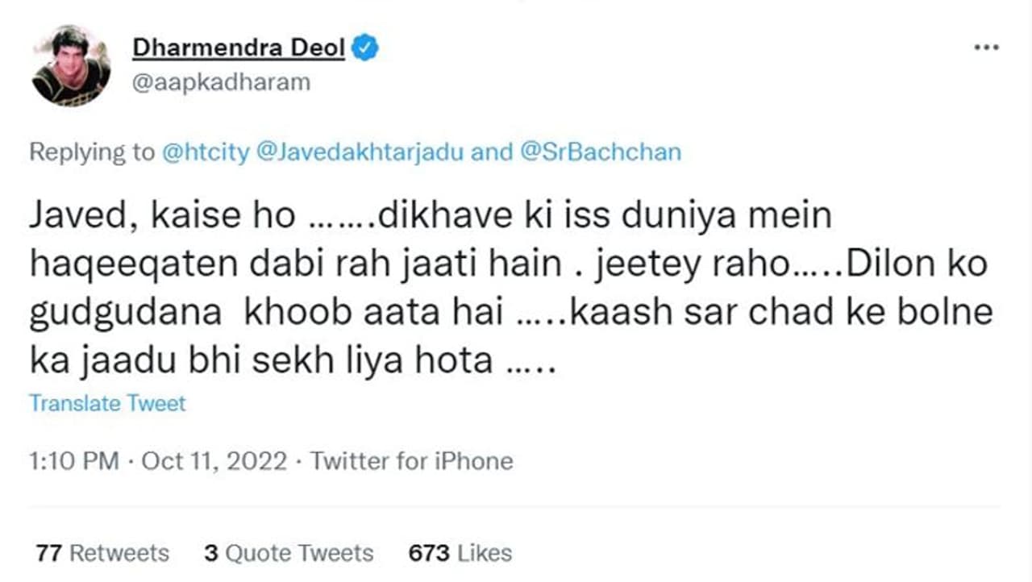1032x582 pixels.
Task: Click the blue verified badge
Action: click(366, 48)
